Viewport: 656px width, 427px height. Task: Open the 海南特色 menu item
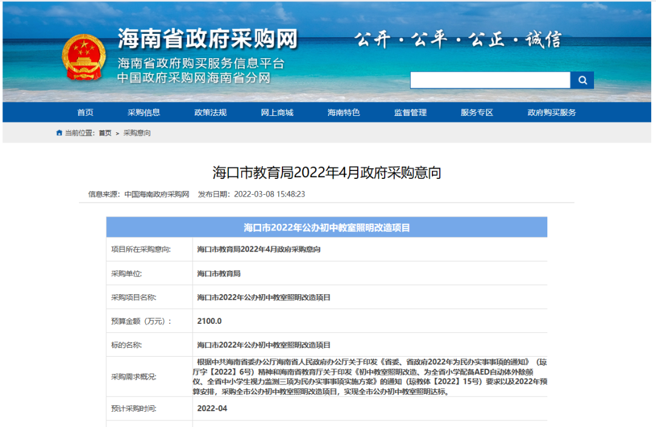coord(343,112)
